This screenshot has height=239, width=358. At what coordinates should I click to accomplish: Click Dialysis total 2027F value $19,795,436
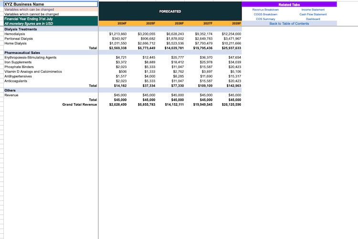(x=203, y=48)
